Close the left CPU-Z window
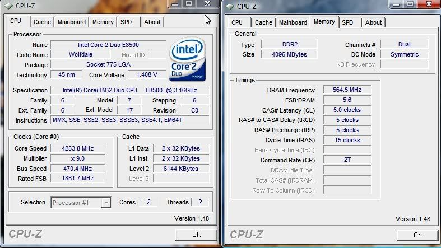 pyautogui.click(x=207, y=4)
